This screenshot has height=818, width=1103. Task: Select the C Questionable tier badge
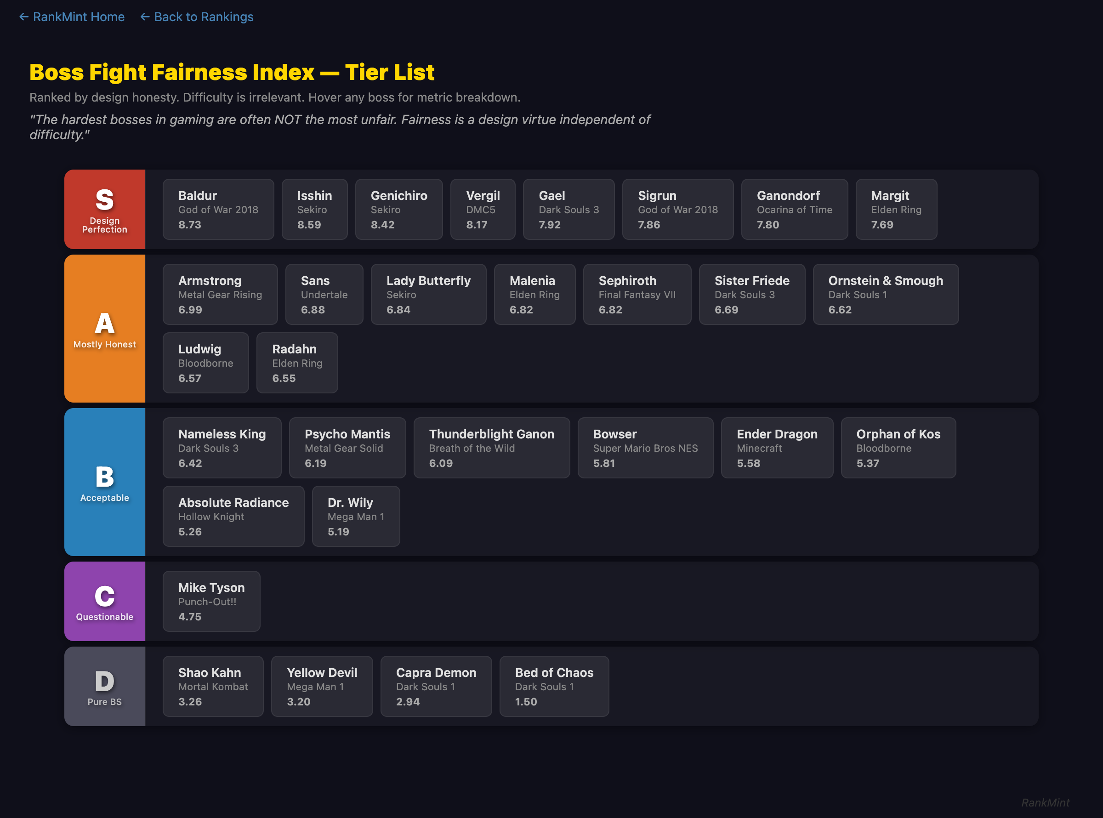104,601
